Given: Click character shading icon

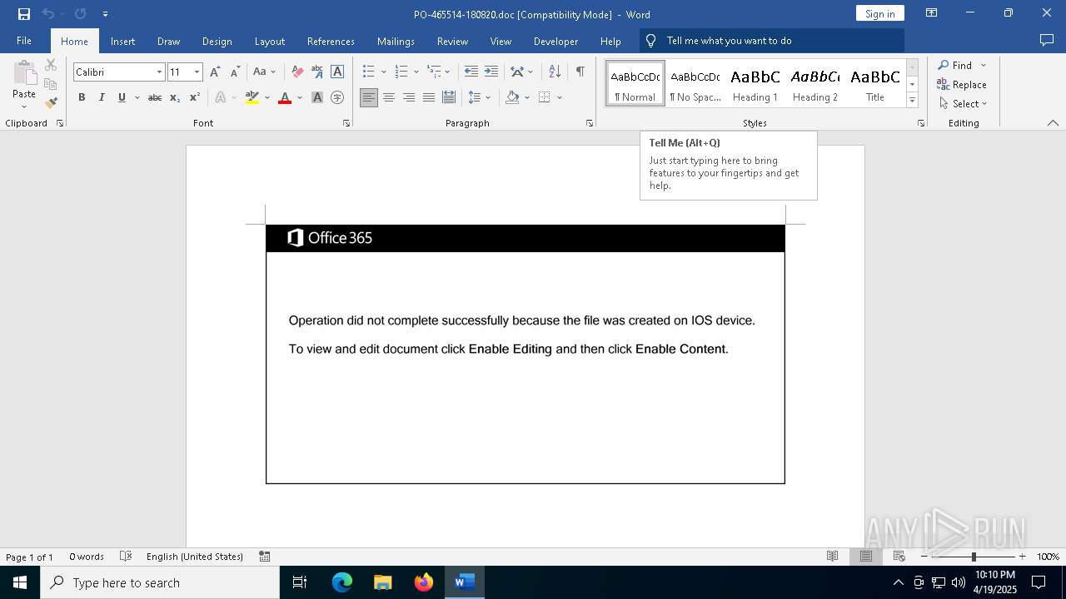Looking at the screenshot, I should click(x=317, y=97).
